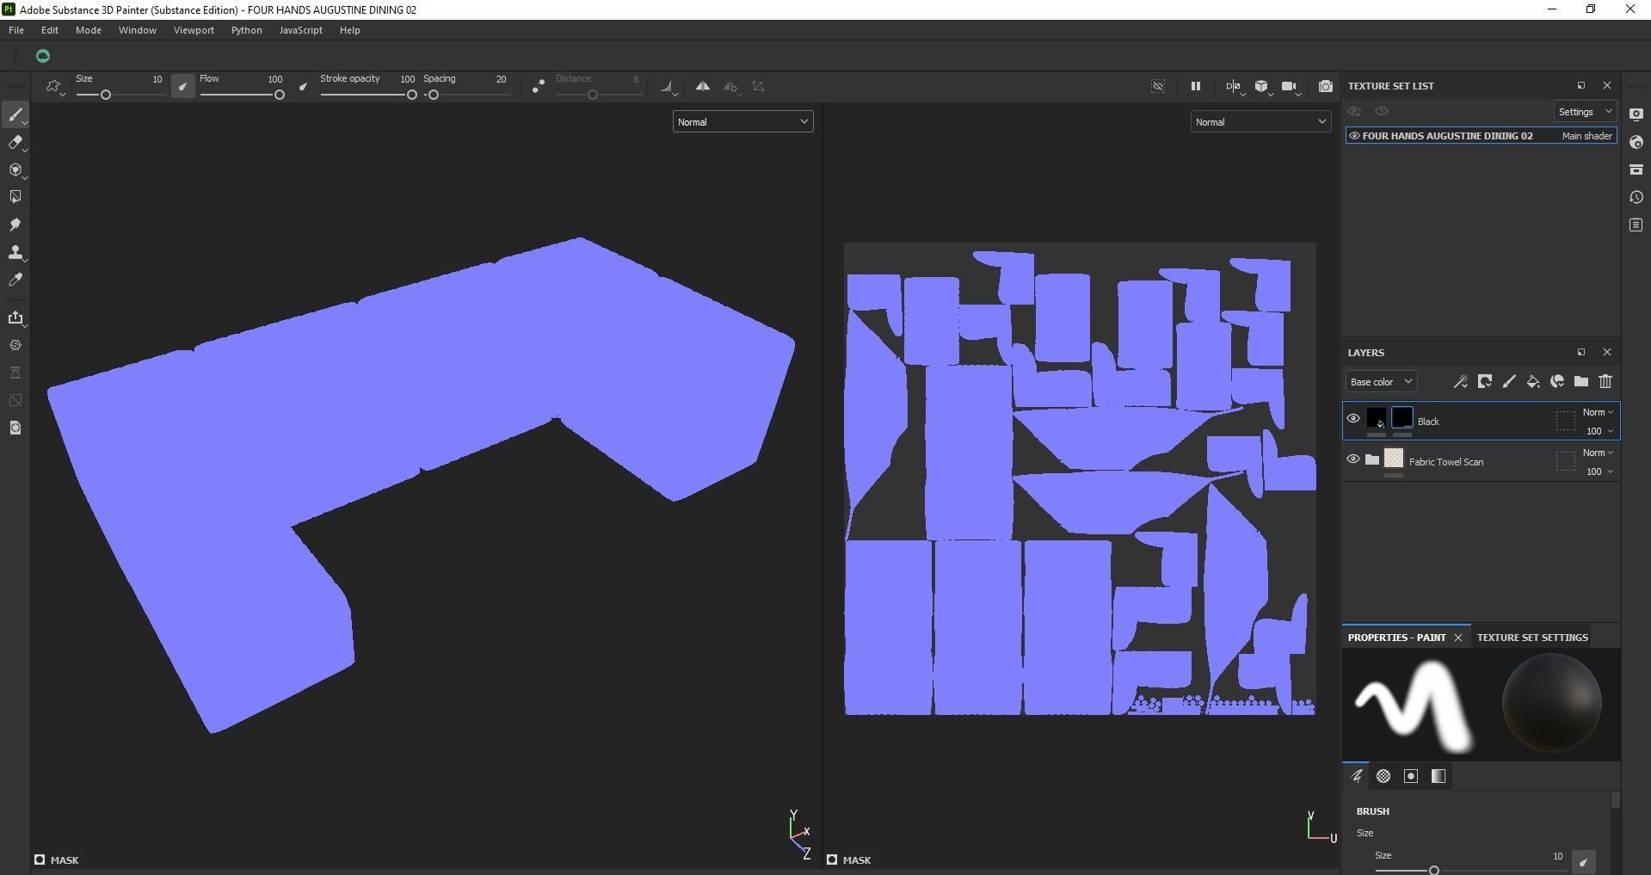Open the Mode menu
This screenshot has width=1651, height=875.
coord(89,30)
